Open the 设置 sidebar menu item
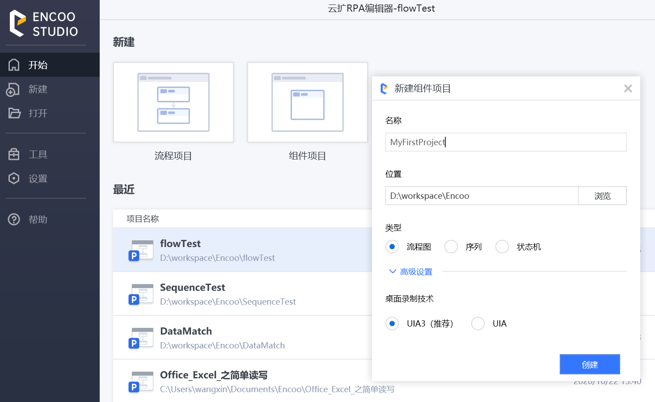 click(50, 178)
